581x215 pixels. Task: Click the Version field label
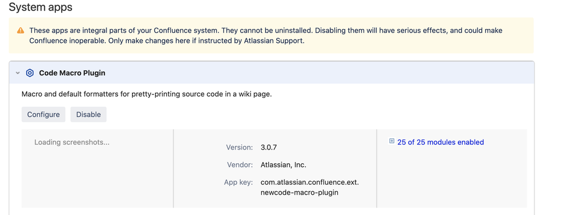240,147
